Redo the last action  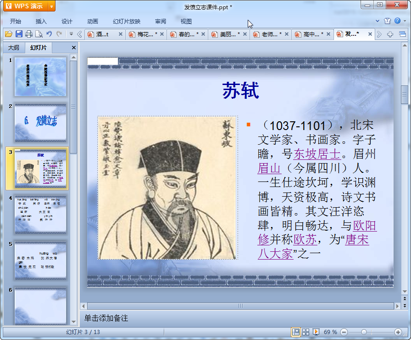(59, 34)
